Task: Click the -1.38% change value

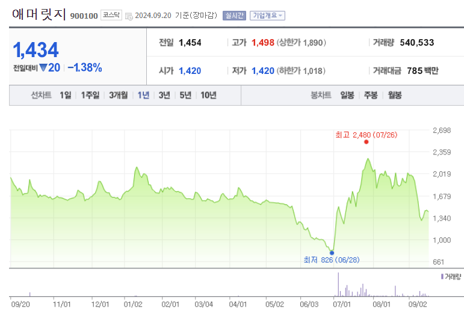Action: tap(85, 68)
